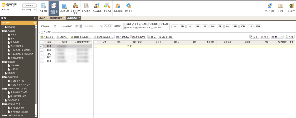The width and height of the screenshot is (296, 118).
Task: Expand the 사용자 관리 및 권한 folder
Action: (x=3, y=115)
